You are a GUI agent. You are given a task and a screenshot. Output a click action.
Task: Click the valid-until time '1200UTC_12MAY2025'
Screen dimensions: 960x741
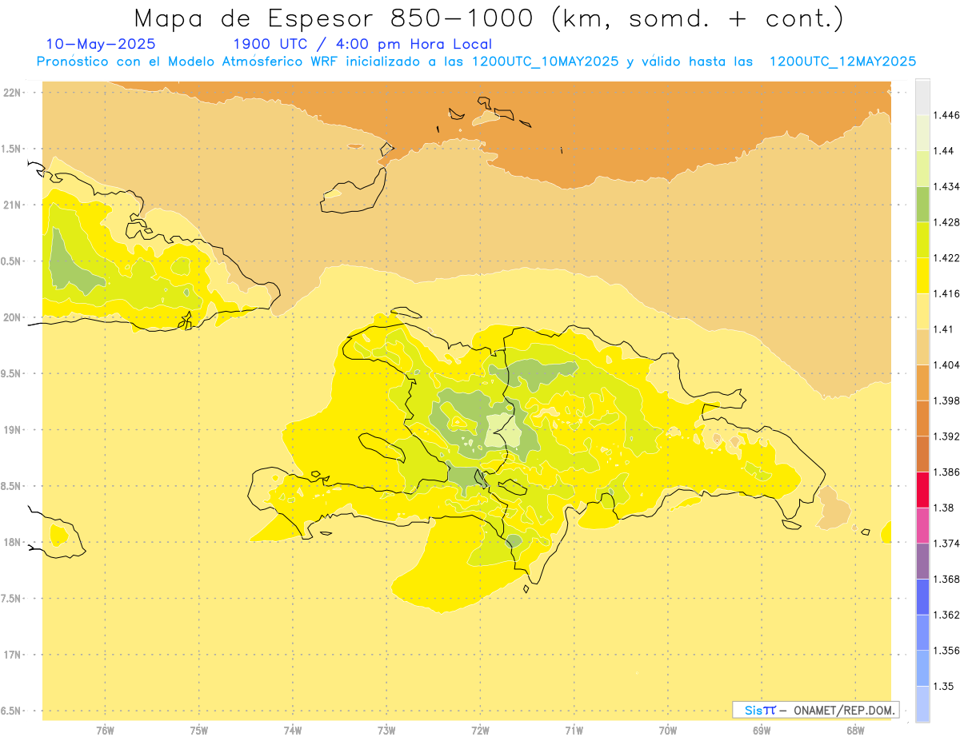click(x=842, y=62)
